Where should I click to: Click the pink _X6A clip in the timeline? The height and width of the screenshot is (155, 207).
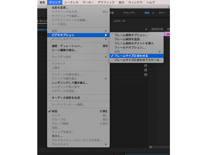(168, 34)
